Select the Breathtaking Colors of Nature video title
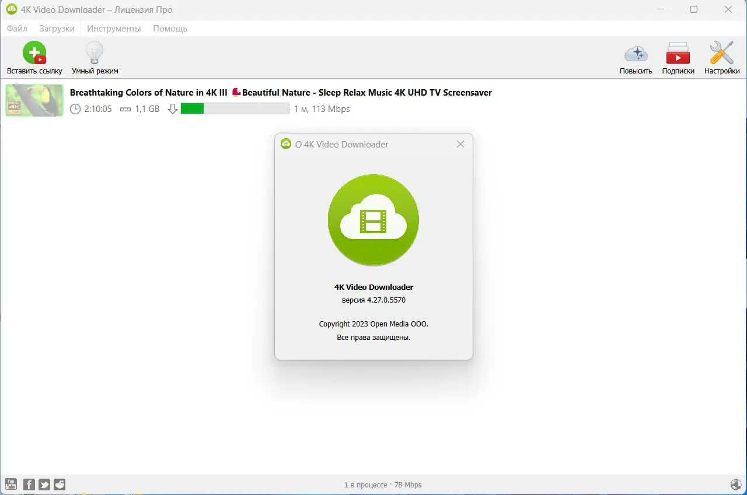 point(281,92)
